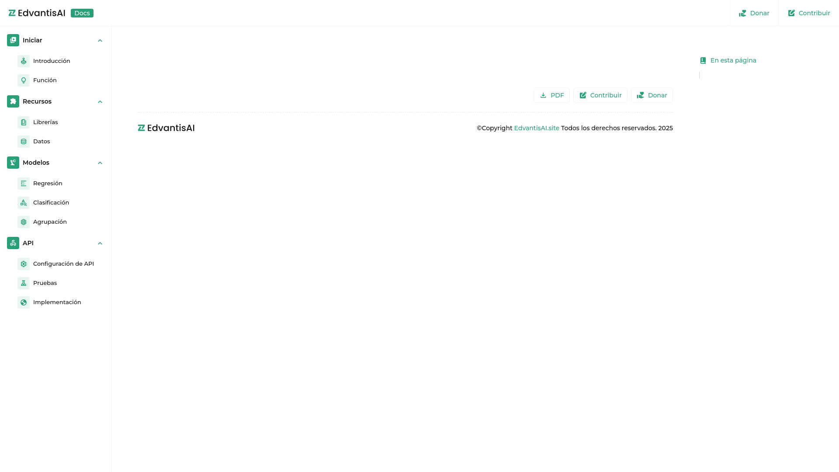The height and width of the screenshot is (472, 839).
Task: Click the Donar button near footer
Action: pyautogui.click(x=652, y=95)
